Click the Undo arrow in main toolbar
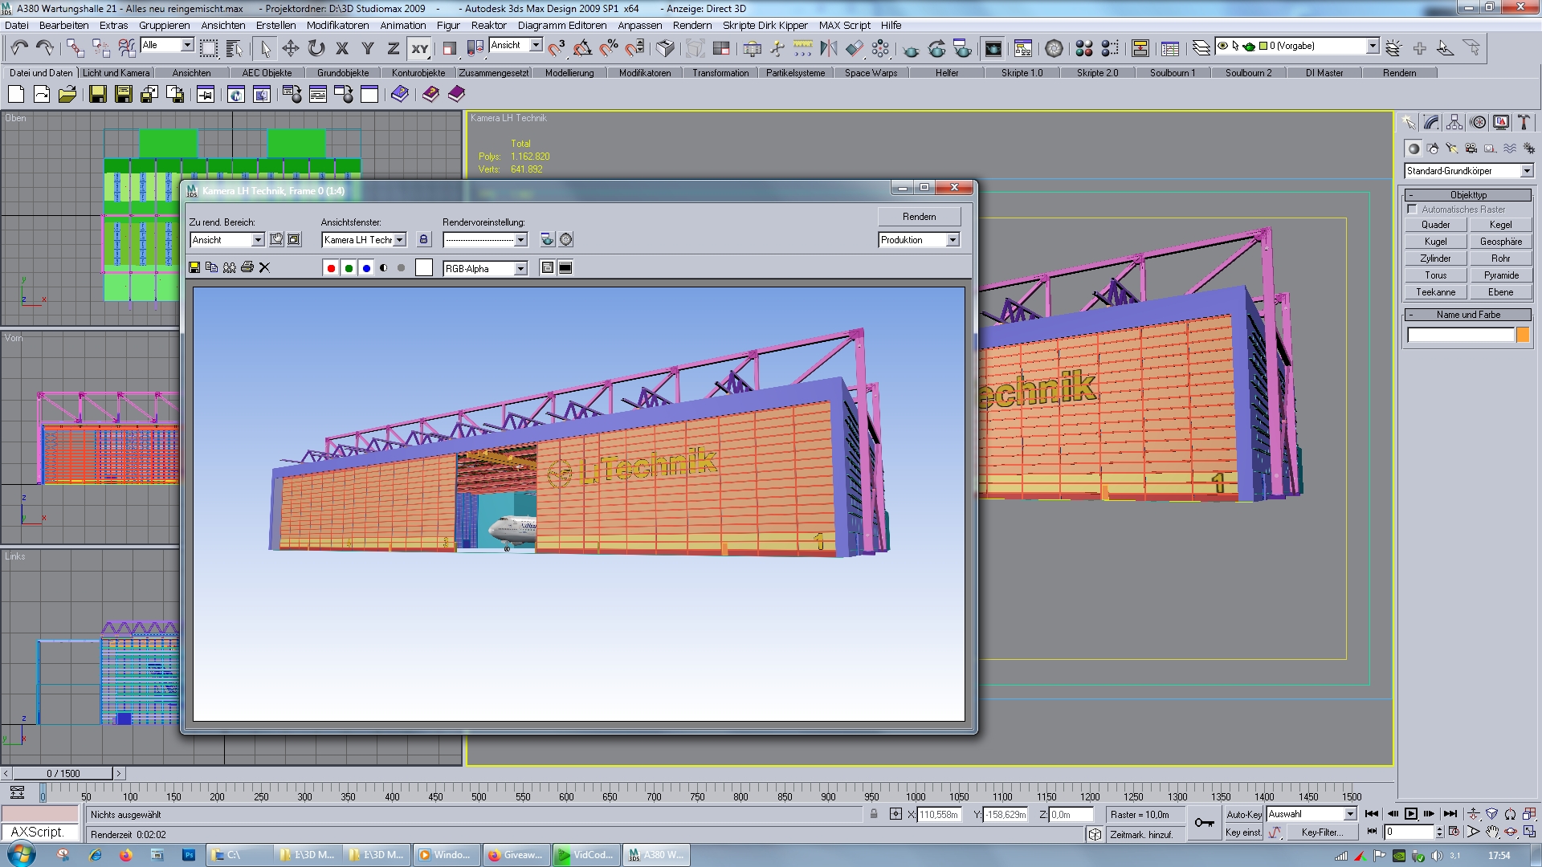 click(19, 48)
